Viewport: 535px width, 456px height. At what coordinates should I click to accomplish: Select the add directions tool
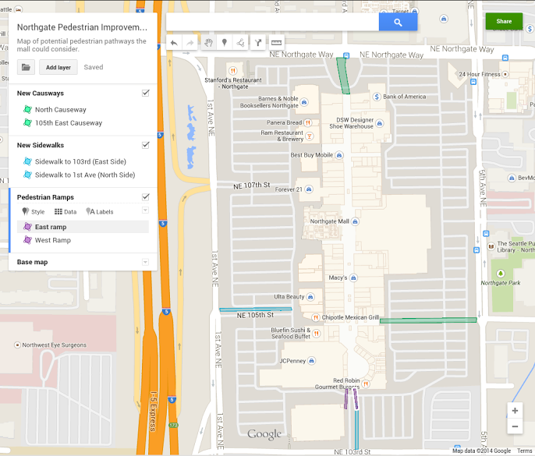click(258, 43)
